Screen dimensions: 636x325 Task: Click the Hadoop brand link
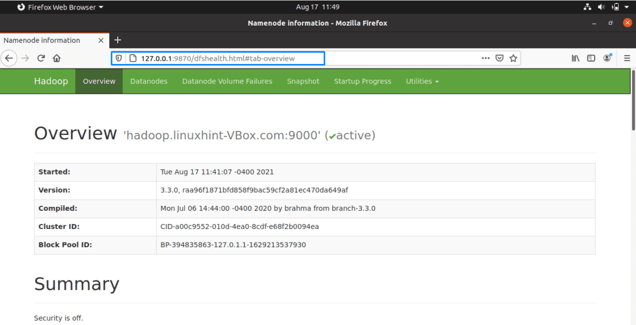[x=51, y=81]
